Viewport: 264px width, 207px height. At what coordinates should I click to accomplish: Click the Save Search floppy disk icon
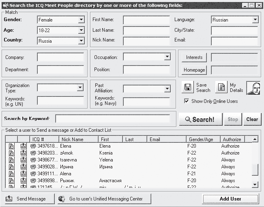pos(188,87)
